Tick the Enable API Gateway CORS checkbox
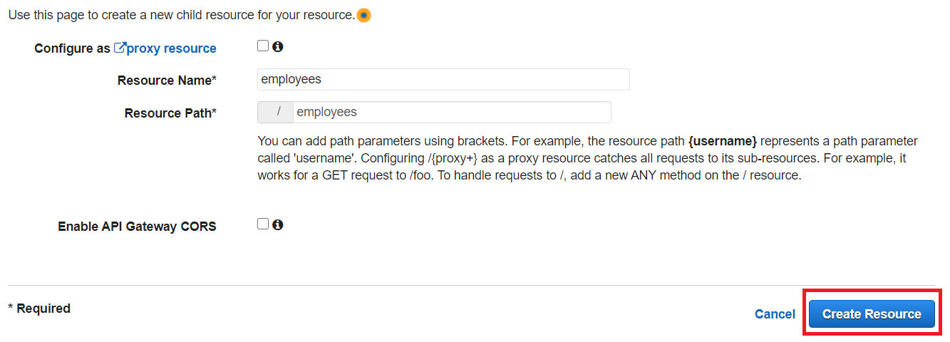This screenshot has height=342, width=950. (263, 224)
